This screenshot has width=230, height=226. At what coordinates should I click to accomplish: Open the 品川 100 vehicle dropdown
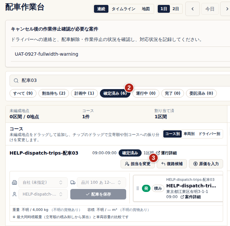click(102, 182)
